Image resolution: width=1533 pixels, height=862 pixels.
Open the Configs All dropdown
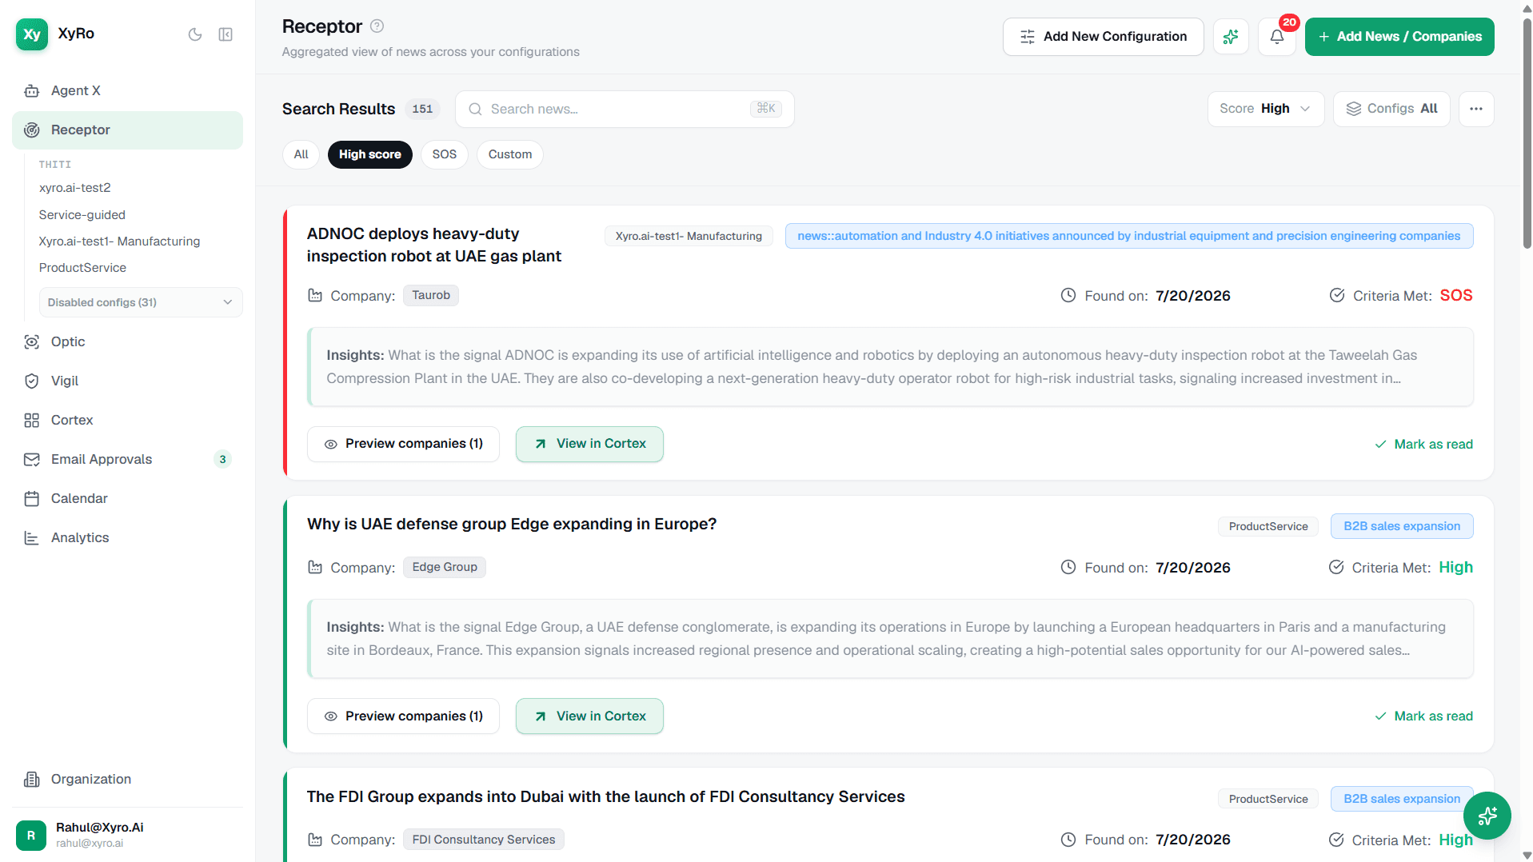click(1391, 109)
